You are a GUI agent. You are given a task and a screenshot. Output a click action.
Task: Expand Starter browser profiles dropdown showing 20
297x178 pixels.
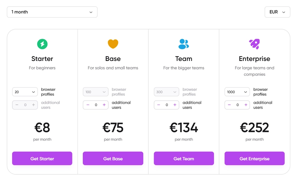pyautogui.click(x=25, y=92)
